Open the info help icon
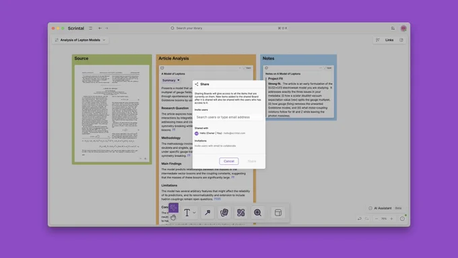This screenshot has width=458, height=258. 402,218
